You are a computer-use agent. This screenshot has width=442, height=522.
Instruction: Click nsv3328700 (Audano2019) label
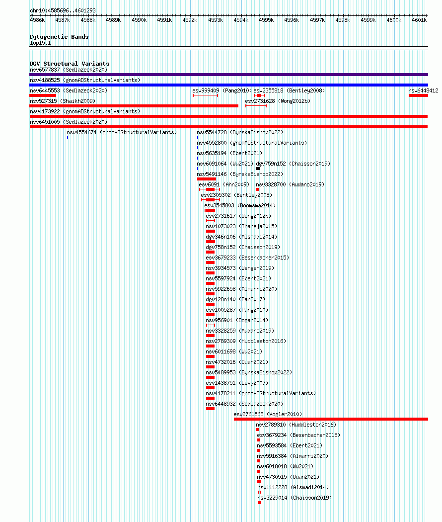tap(290, 184)
